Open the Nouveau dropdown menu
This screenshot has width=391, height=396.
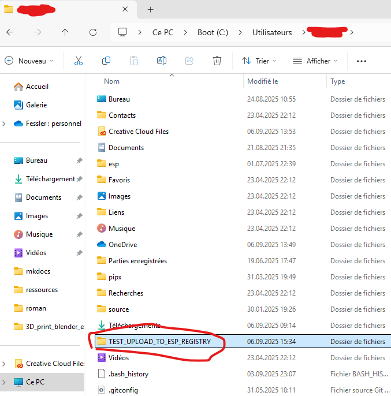click(29, 61)
